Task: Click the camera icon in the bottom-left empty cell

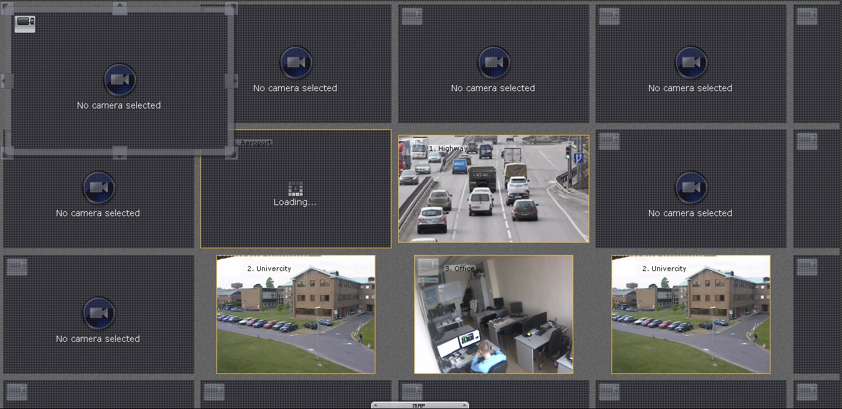Action: [x=99, y=313]
